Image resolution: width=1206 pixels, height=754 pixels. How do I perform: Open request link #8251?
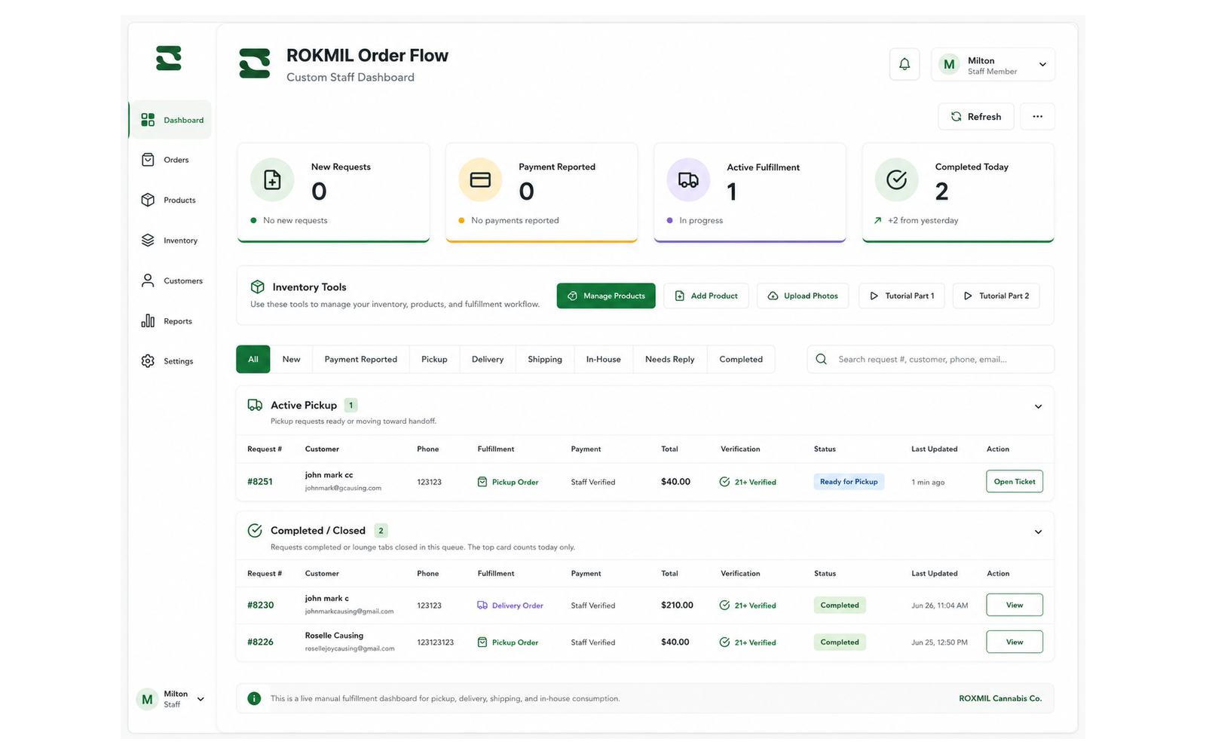[260, 481]
